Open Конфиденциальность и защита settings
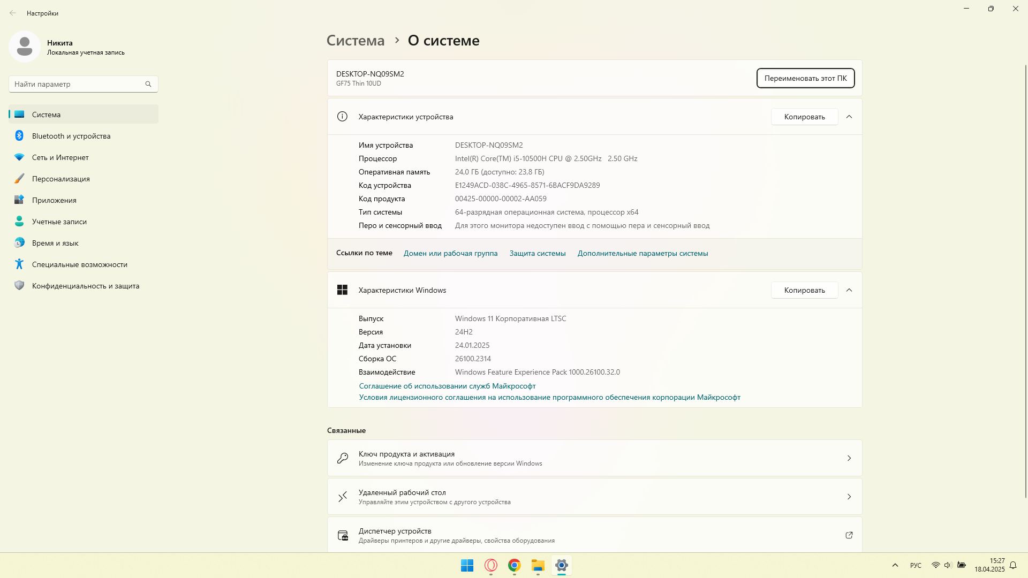Image resolution: width=1028 pixels, height=578 pixels. (84, 286)
